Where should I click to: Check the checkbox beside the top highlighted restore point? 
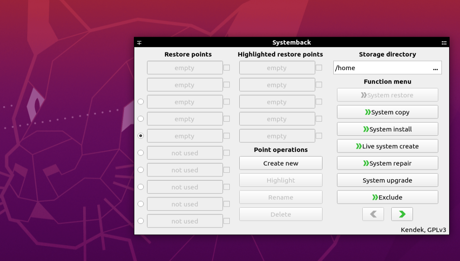point(318,67)
